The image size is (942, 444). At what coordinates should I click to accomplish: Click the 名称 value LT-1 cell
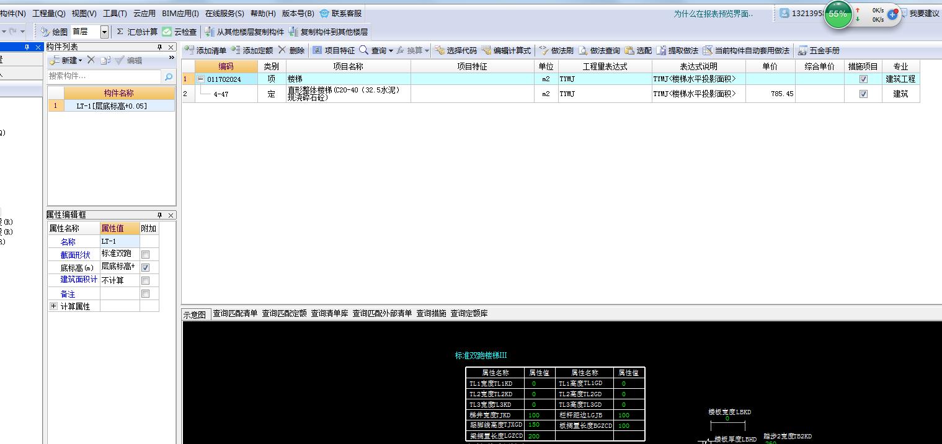click(x=119, y=241)
